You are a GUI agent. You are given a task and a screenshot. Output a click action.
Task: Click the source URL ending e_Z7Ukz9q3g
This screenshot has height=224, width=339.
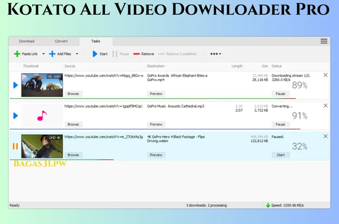(x=103, y=137)
